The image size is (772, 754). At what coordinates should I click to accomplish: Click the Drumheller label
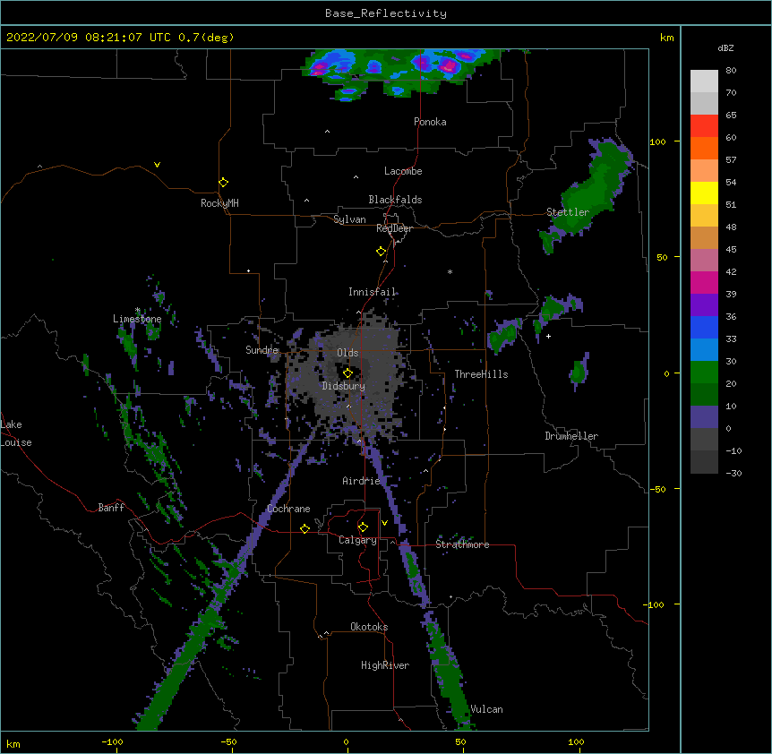571,436
